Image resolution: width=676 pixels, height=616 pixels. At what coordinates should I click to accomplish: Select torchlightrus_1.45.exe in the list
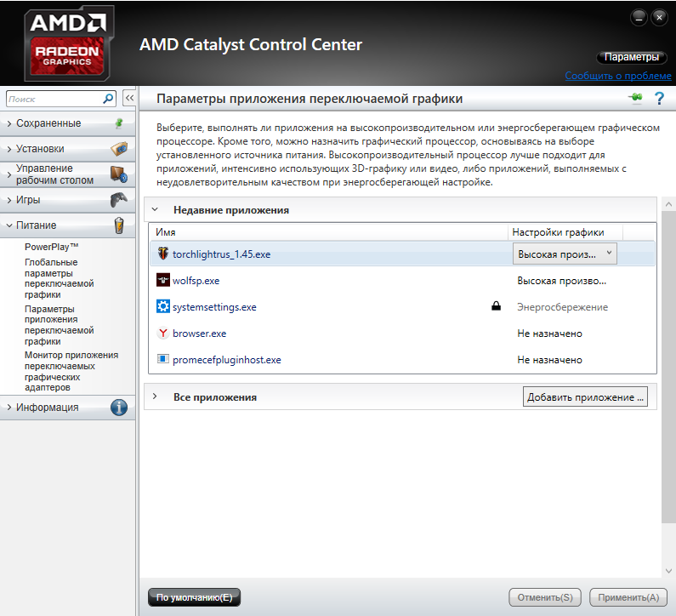(x=221, y=254)
